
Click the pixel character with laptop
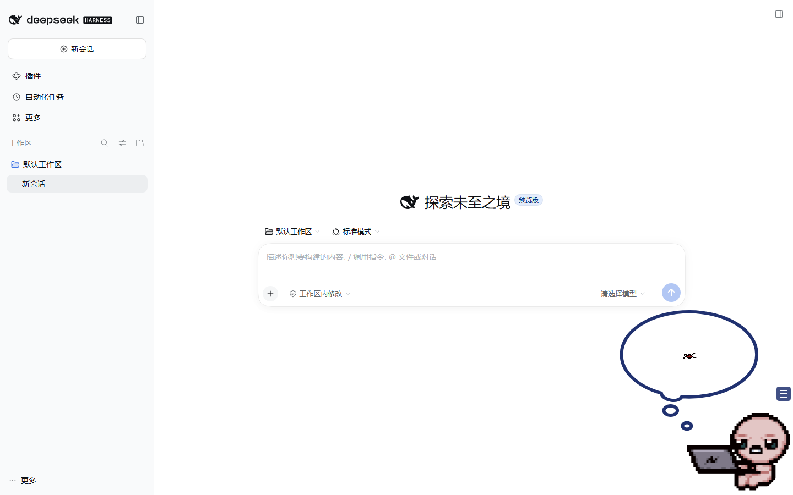(x=740, y=451)
